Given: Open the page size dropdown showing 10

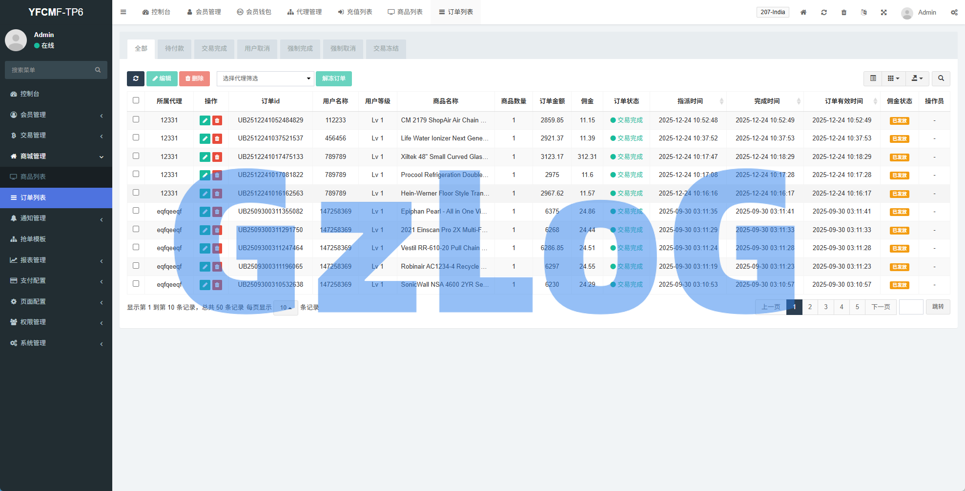Looking at the screenshot, I should point(286,308).
